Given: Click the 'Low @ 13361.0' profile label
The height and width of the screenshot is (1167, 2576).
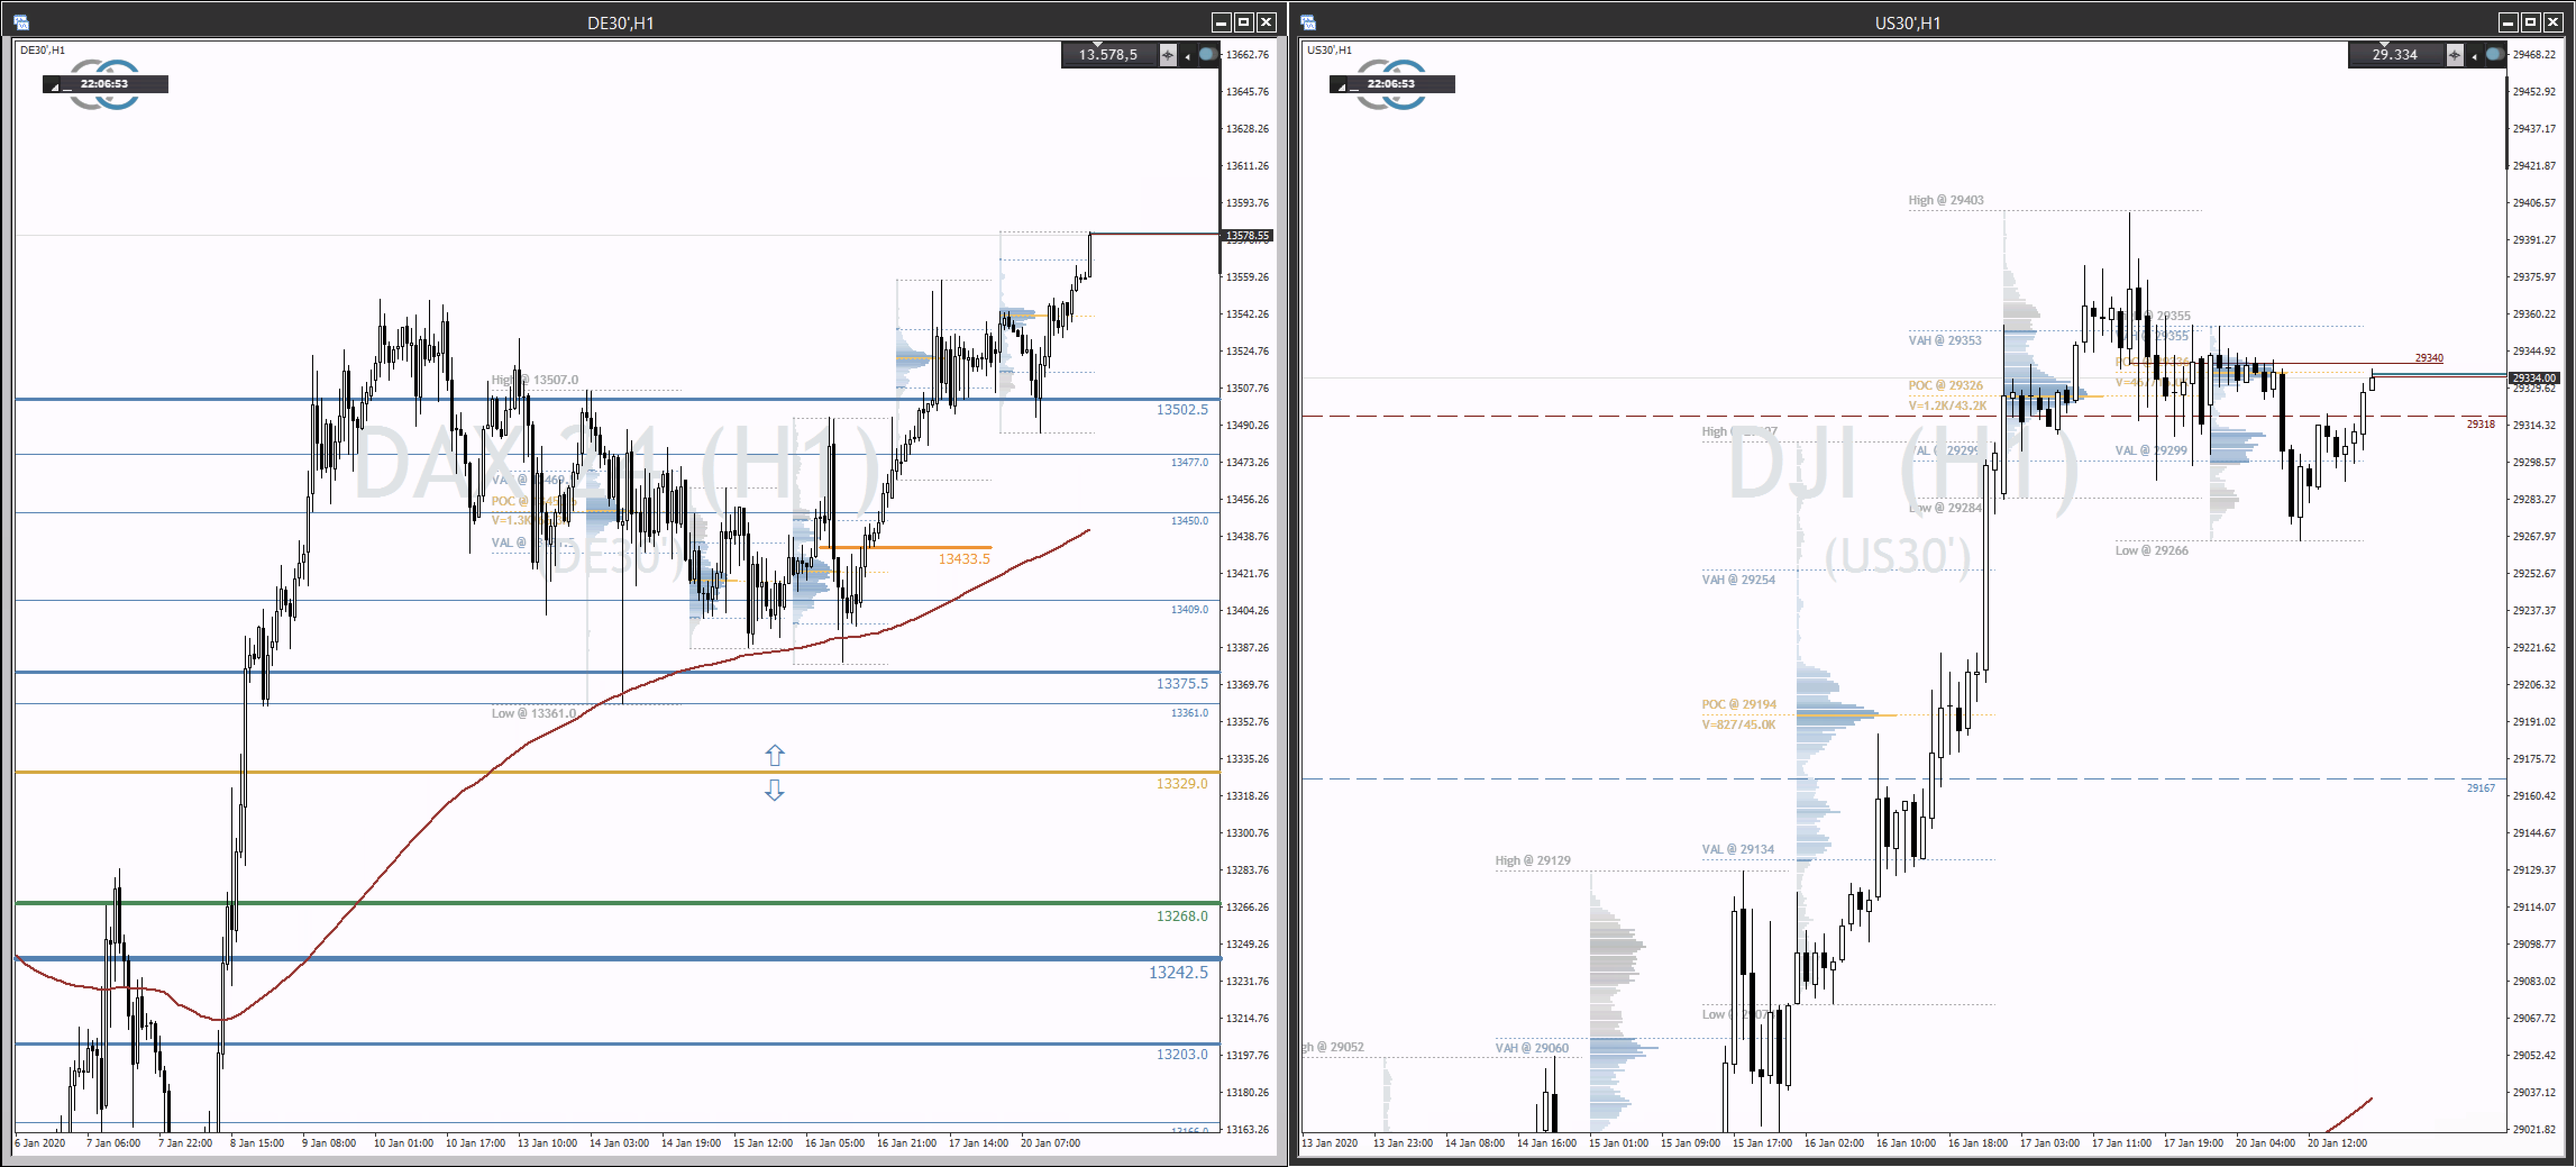Looking at the screenshot, I should point(534,714).
